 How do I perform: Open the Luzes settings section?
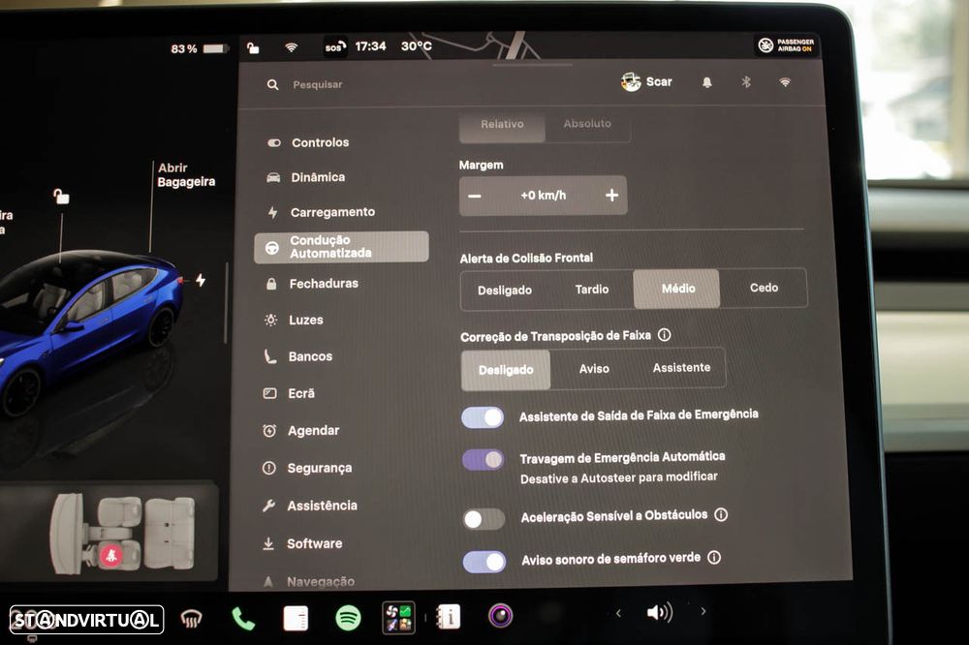[x=295, y=320]
